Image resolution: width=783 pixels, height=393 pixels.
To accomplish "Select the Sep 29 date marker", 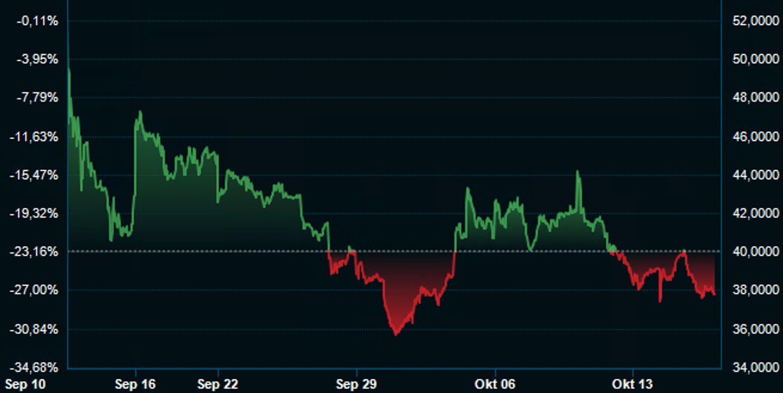I will tap(356, 383).
